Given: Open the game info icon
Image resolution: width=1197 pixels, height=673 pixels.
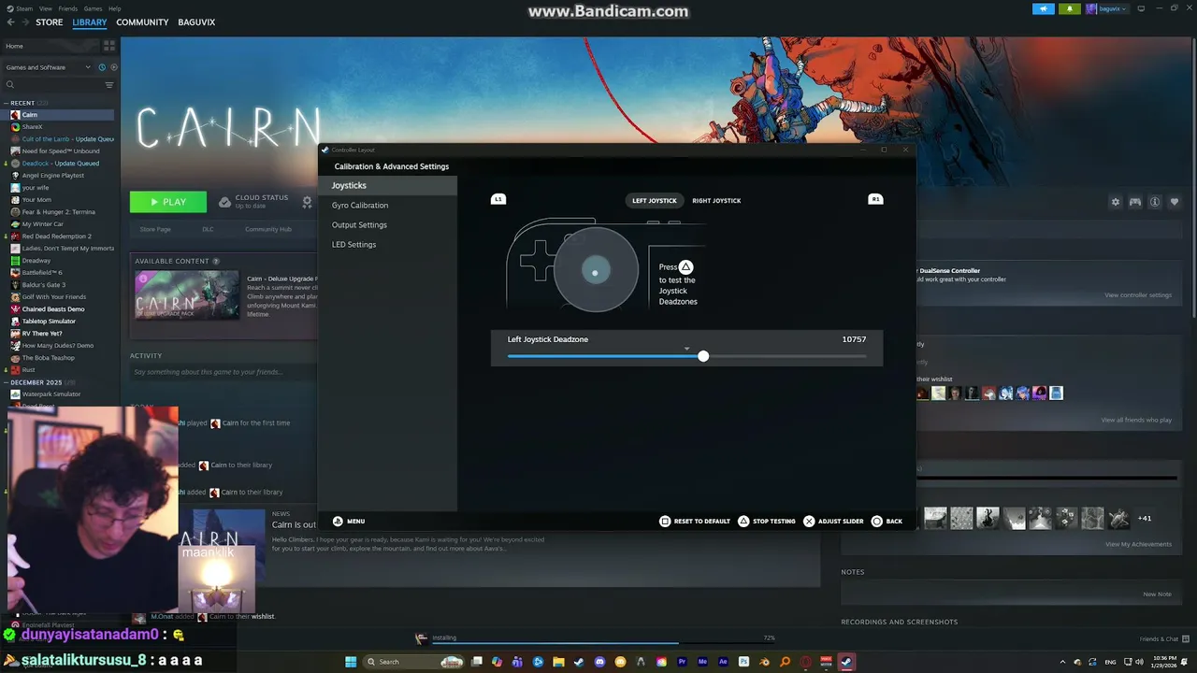Looking at the screenshot, I should [x=1155, y=202].
